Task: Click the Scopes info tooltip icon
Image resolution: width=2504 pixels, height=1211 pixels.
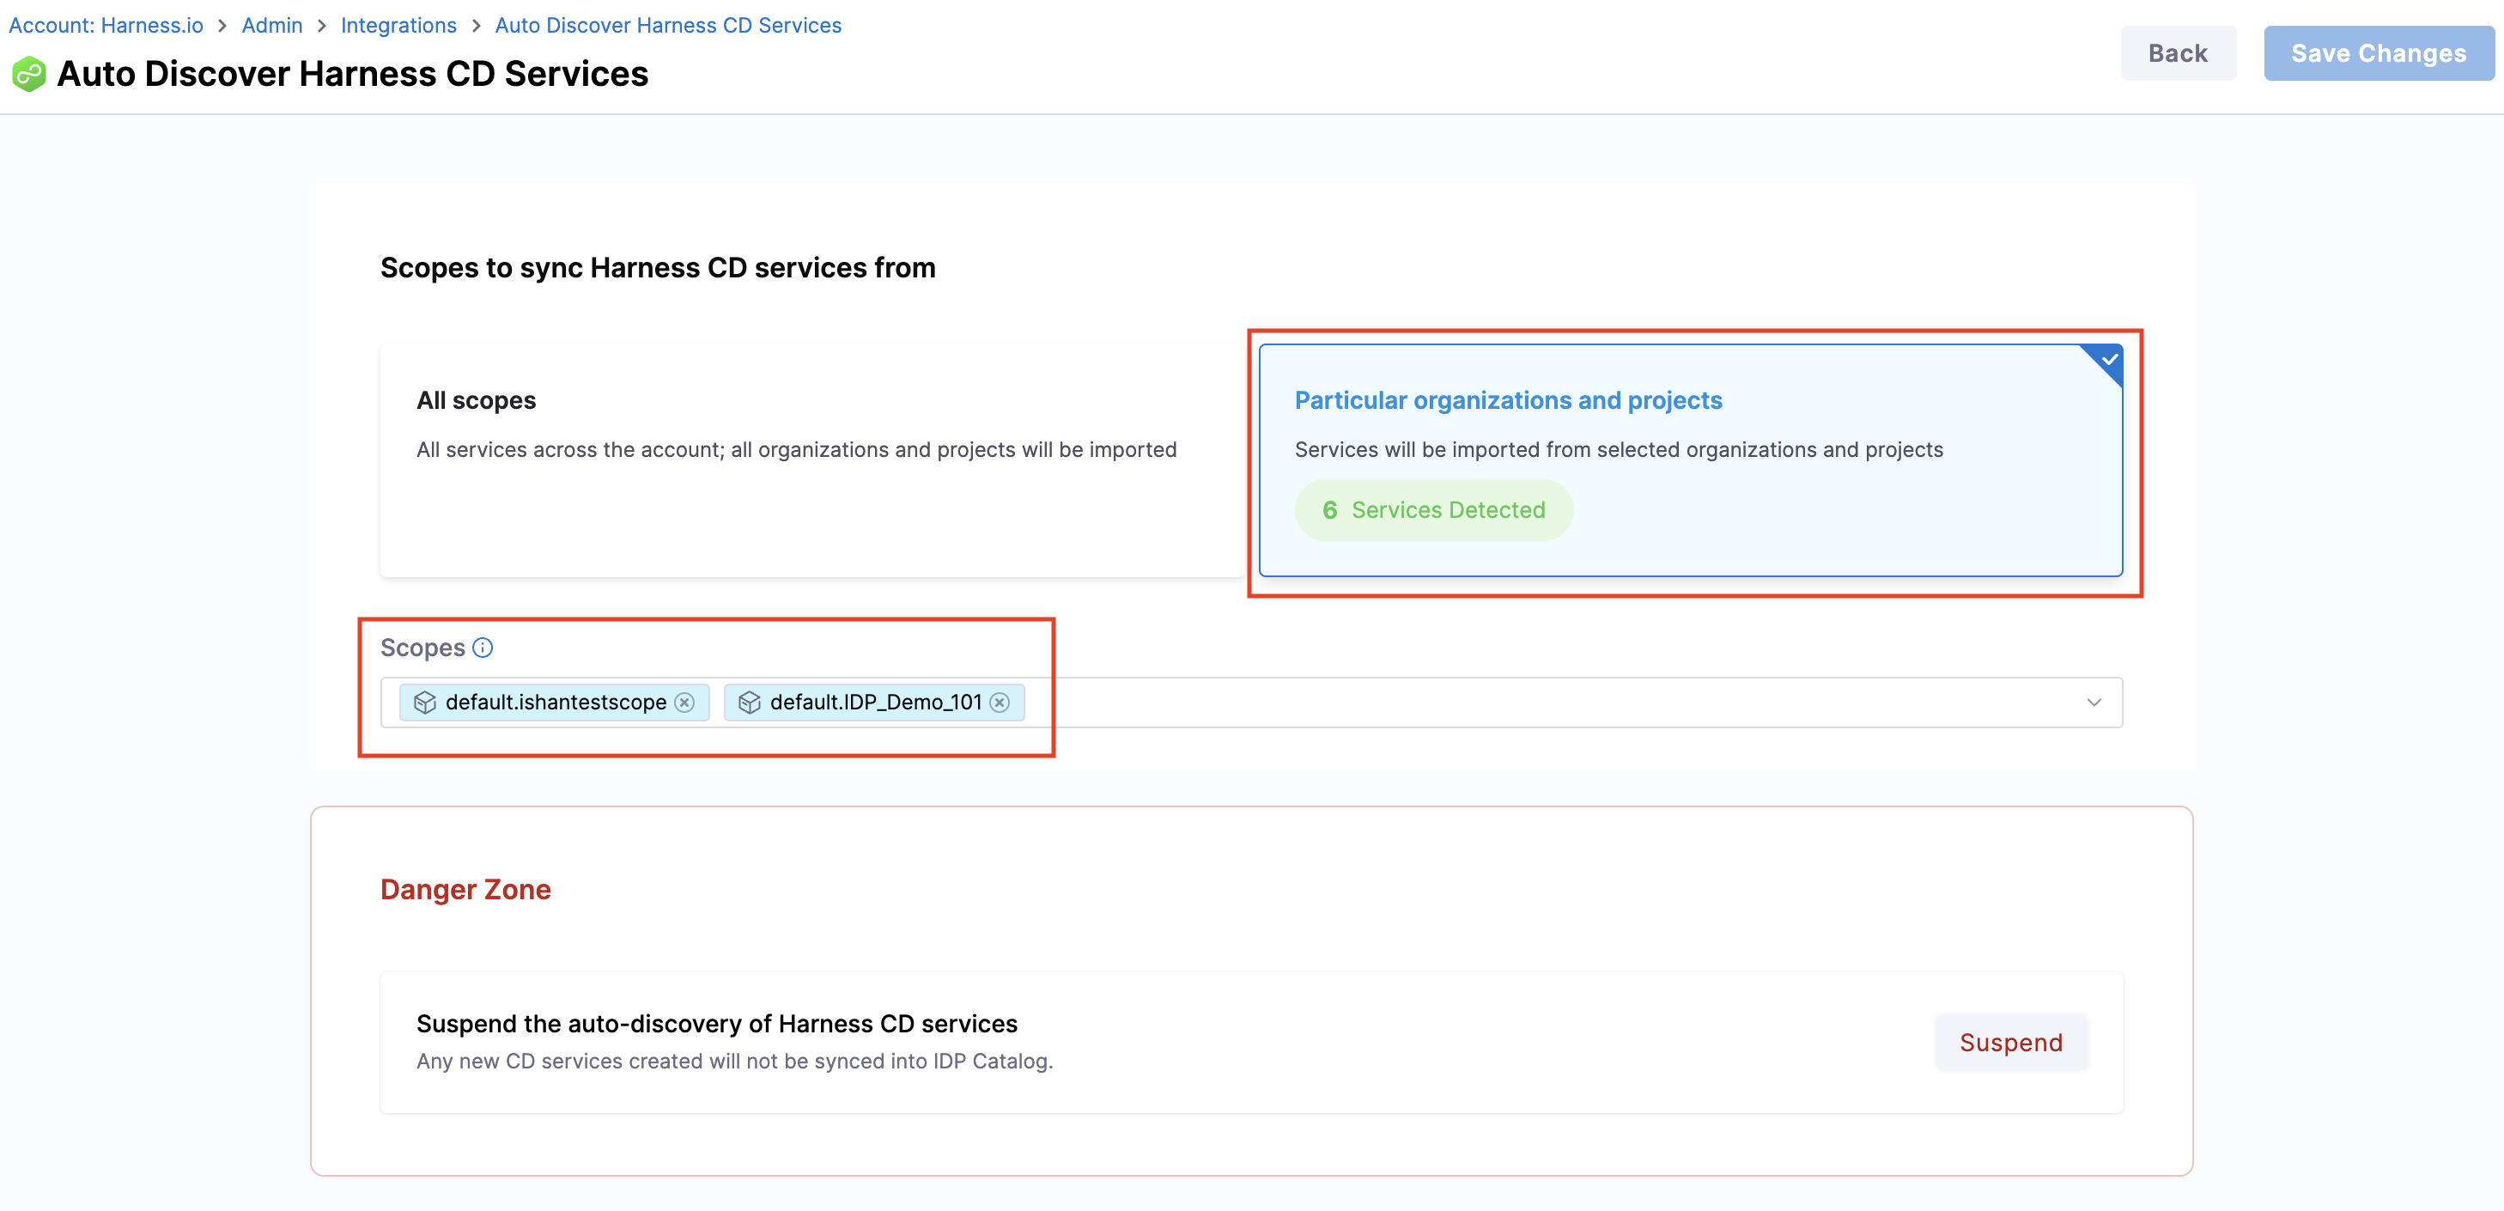Action: [482, 648]
